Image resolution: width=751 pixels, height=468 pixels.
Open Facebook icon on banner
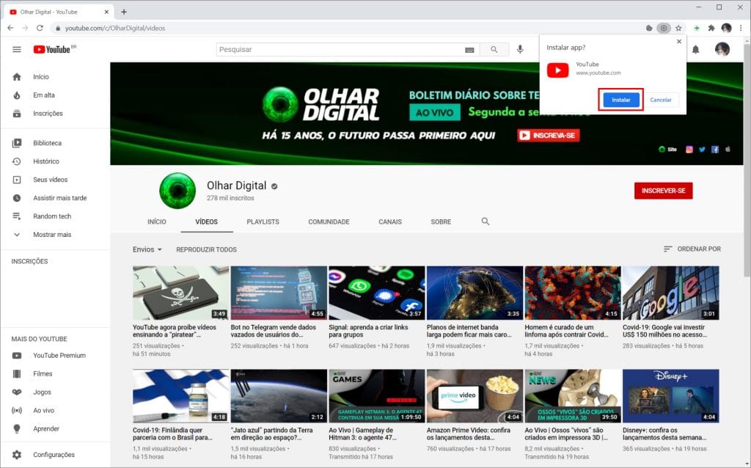click(715, 150)
